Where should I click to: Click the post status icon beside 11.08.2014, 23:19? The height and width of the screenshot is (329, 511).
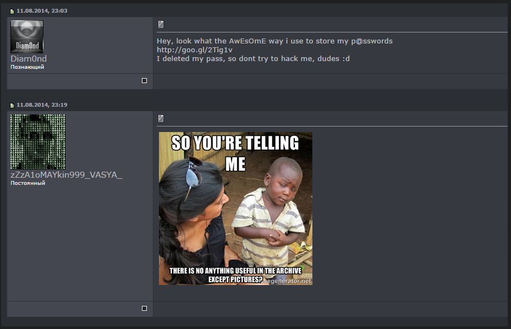point(12,105)
